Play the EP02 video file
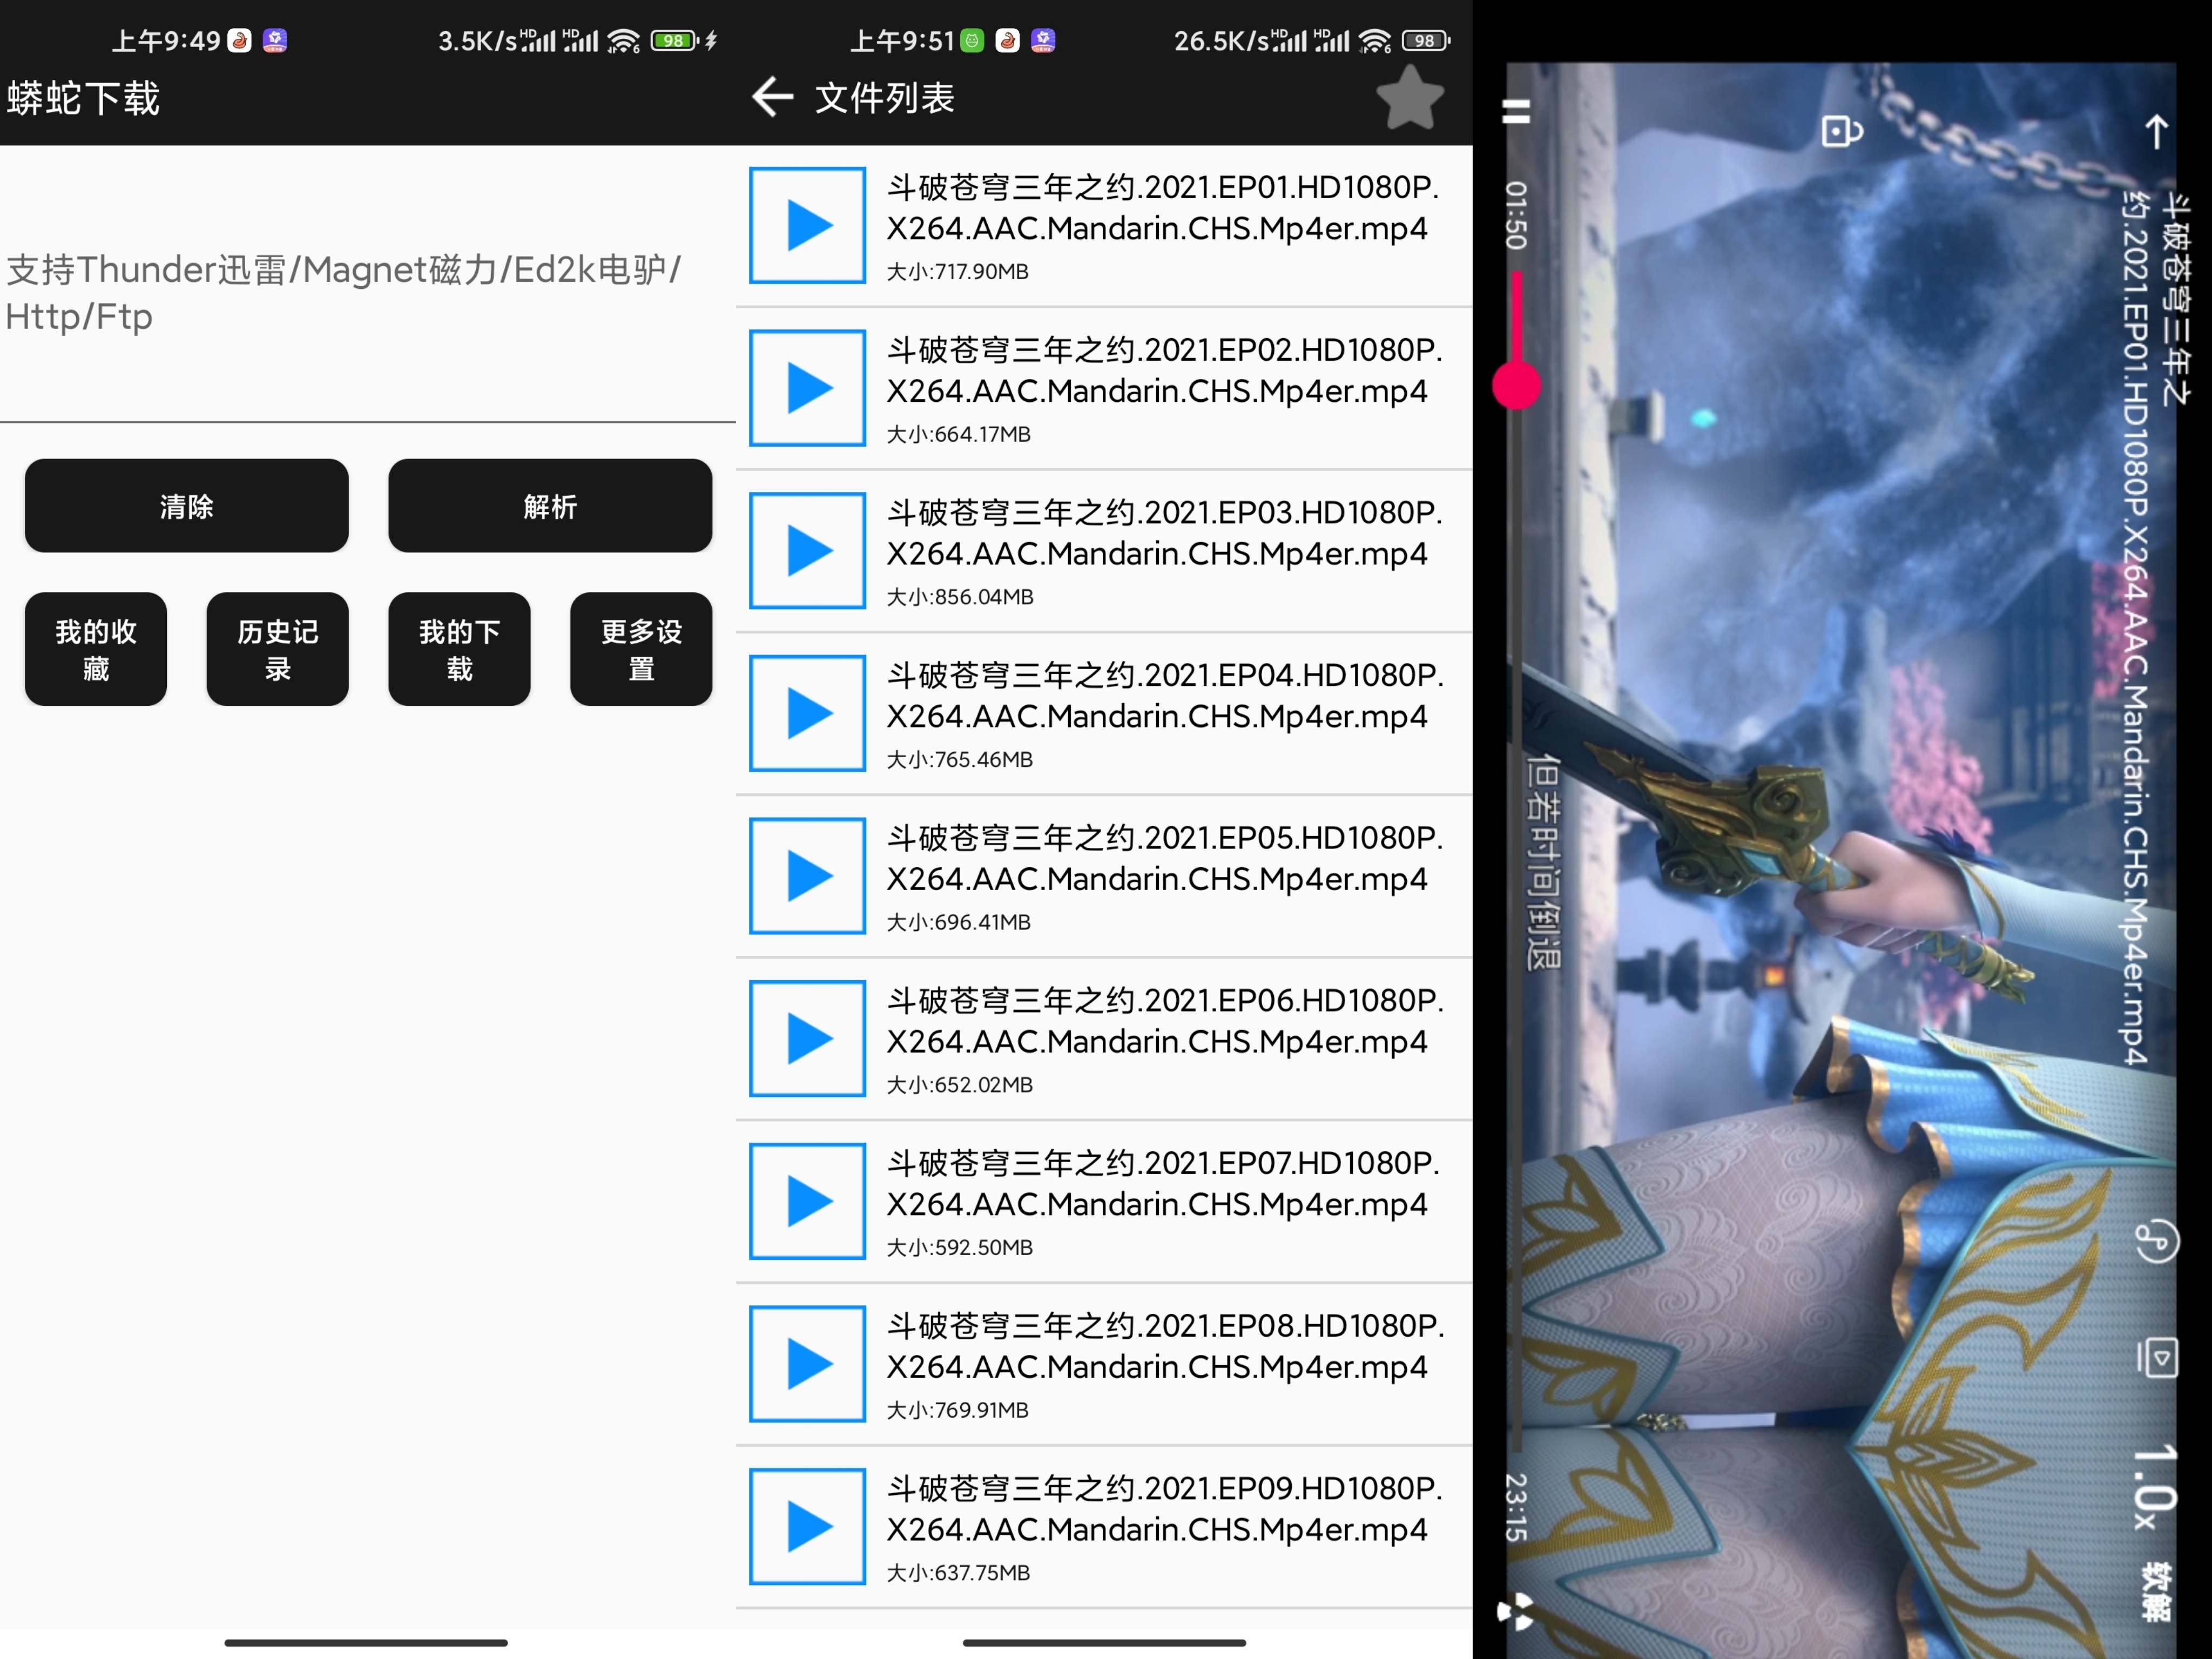The image size is (2212, 1659). pos(807,388)
